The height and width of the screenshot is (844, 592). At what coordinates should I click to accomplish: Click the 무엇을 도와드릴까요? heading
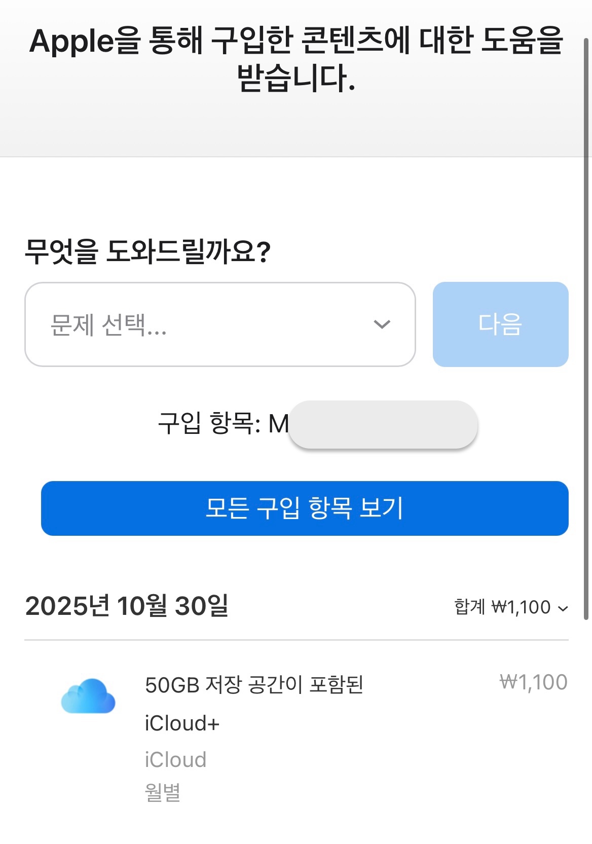147,251
